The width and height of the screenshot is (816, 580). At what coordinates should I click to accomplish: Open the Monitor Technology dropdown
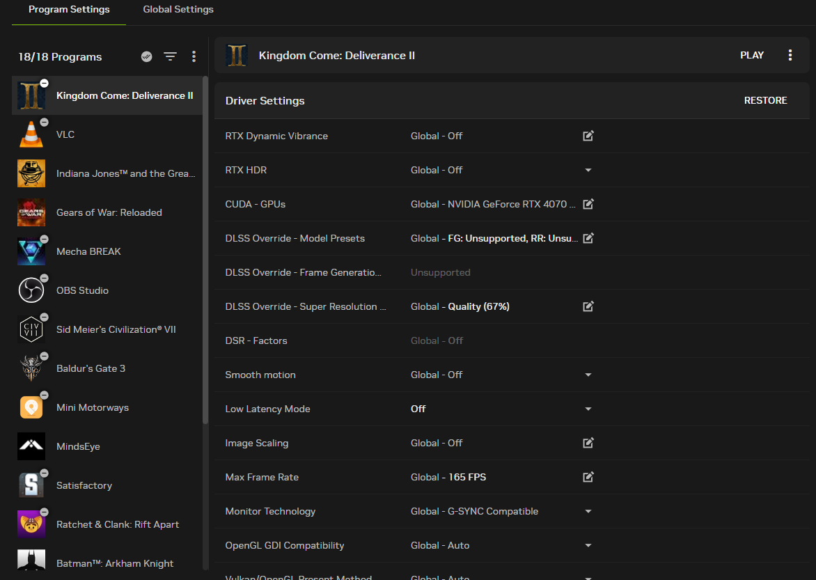[x=588, y=511]
